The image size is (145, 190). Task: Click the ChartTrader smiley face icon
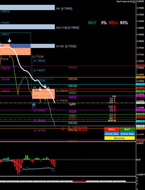pyautogui.click(x=134, y=2)
